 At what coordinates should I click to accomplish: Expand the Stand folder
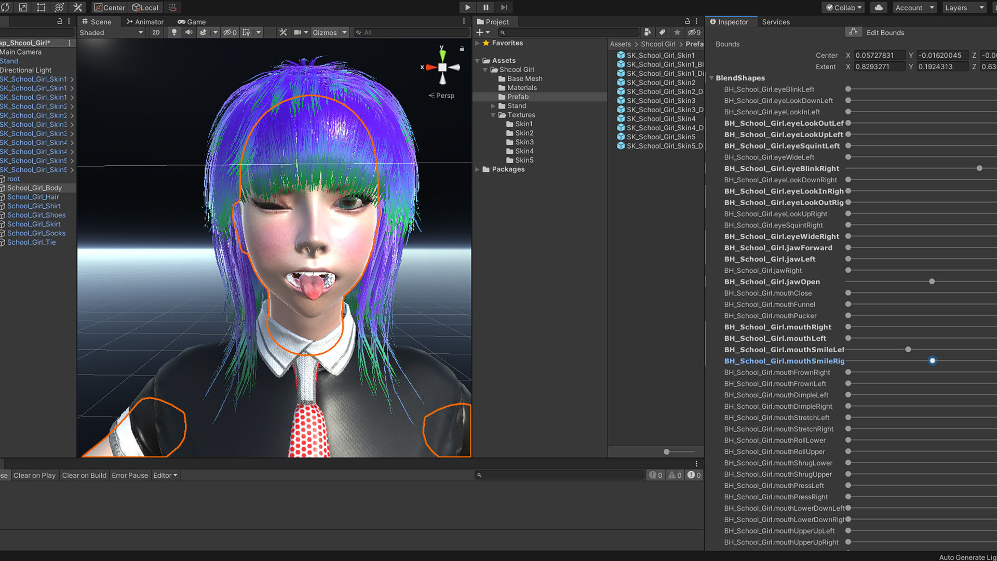pyautogui.click(x=493, y=106)
